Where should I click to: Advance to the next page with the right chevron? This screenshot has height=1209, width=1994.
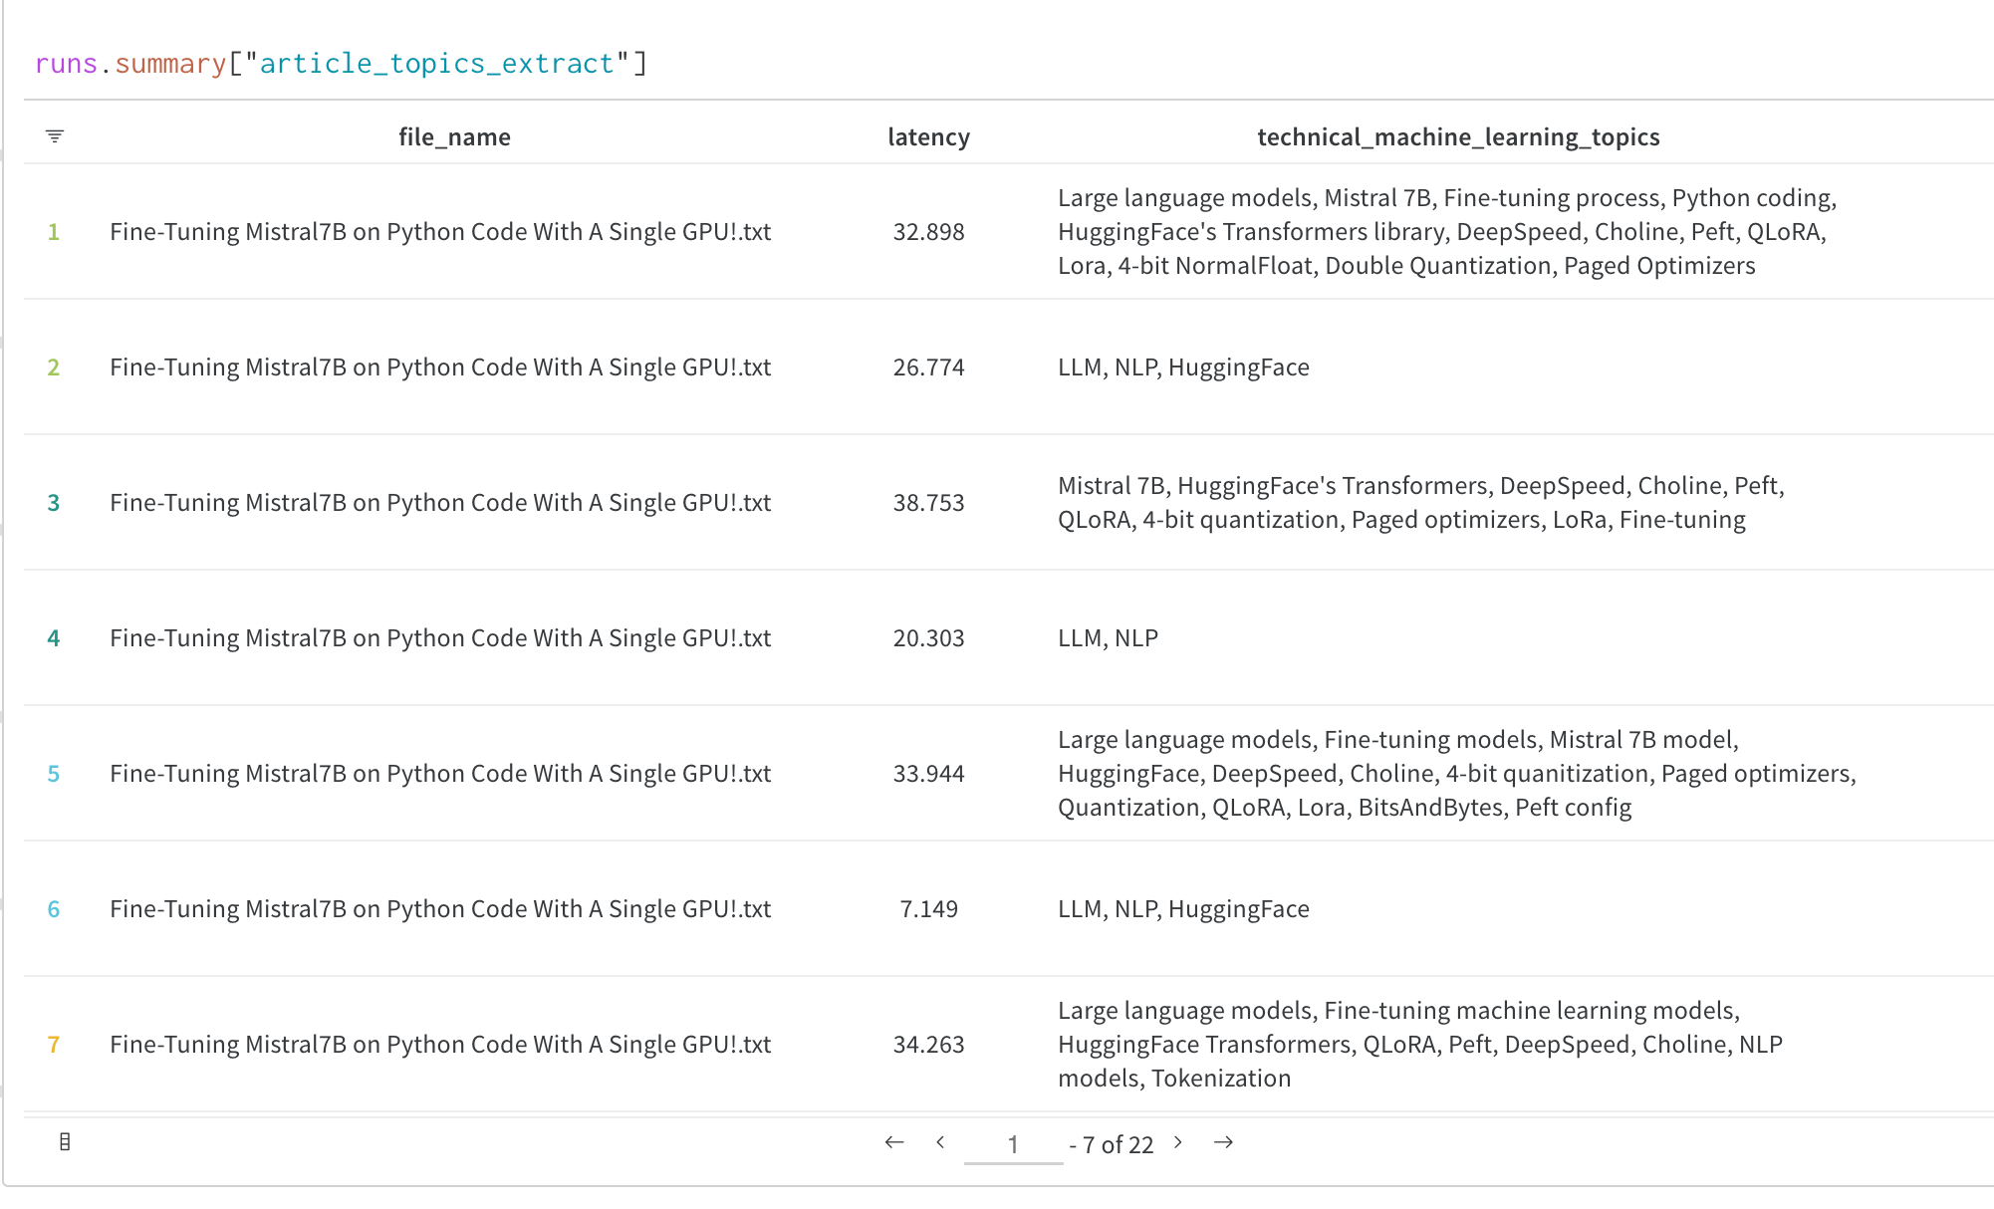point(1177,1143)
